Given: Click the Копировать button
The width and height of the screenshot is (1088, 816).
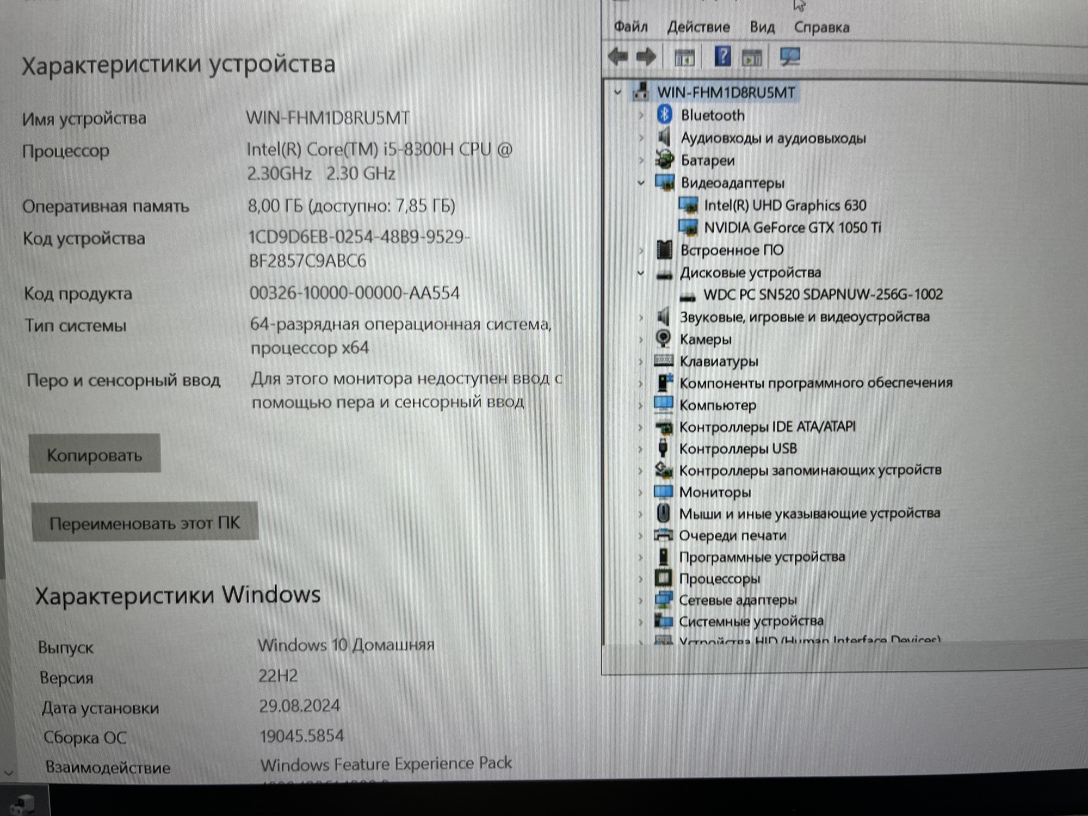Looking at the screenshot, I should [95, 454].
